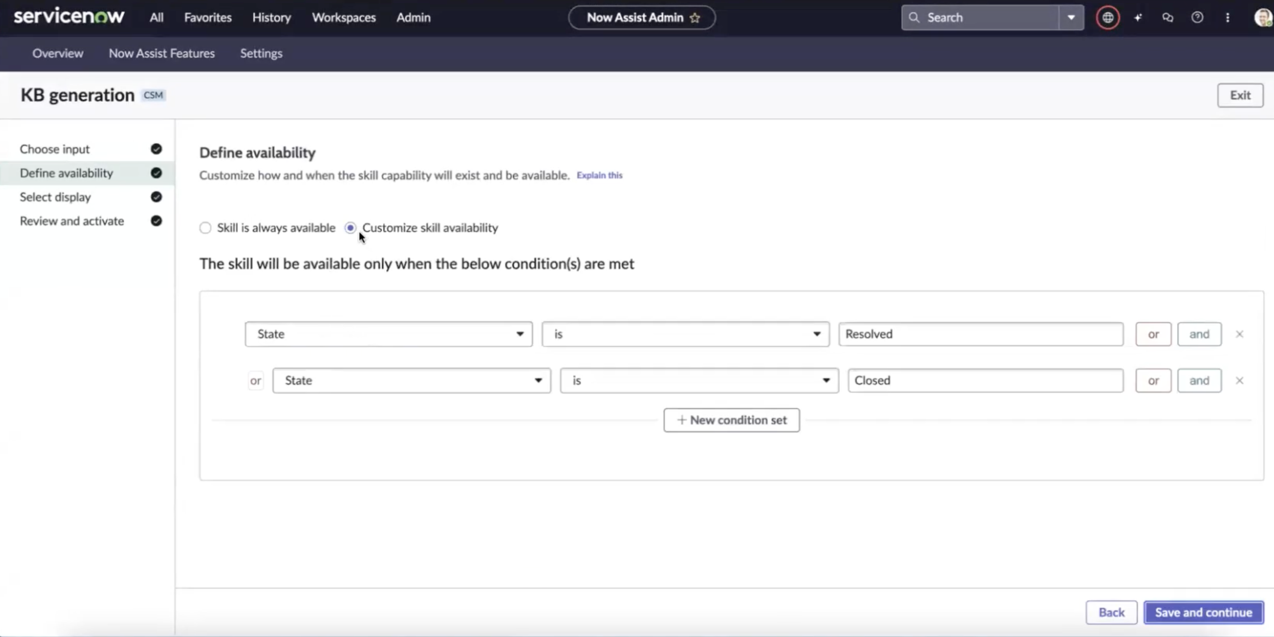Switch to the Now Assist Features tab

click(162, 53)
